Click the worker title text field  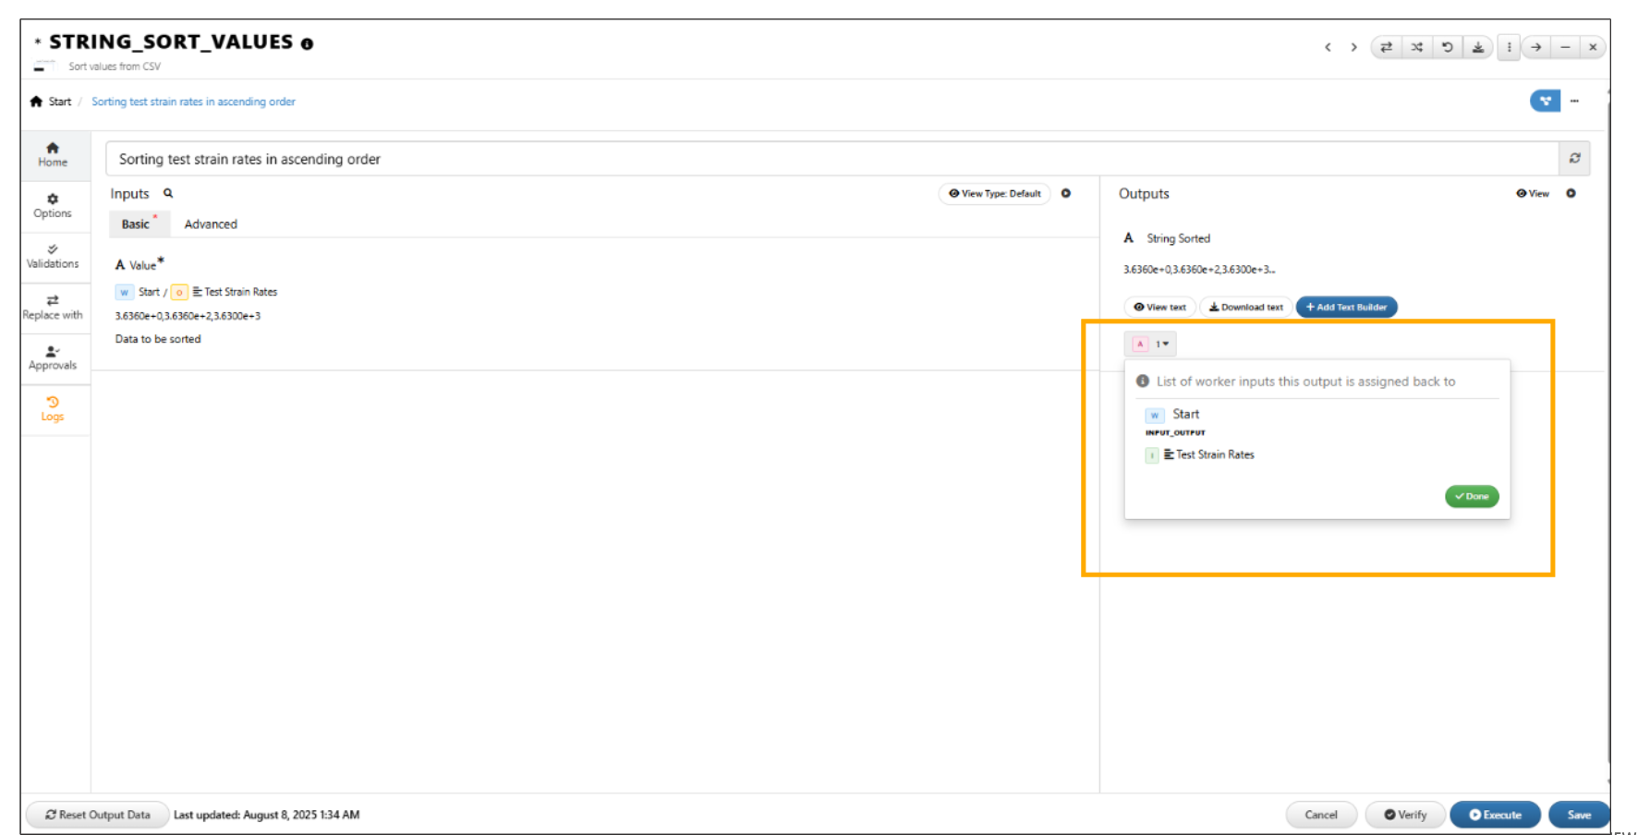point(831,159)
